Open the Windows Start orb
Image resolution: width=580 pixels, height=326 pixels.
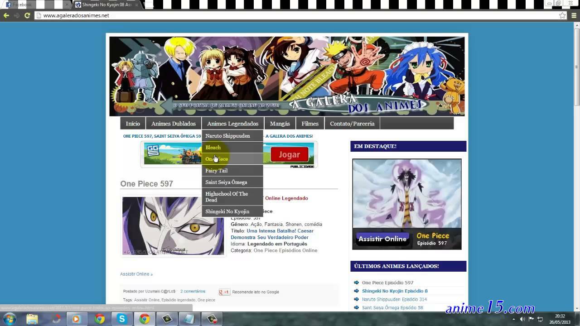10,319
